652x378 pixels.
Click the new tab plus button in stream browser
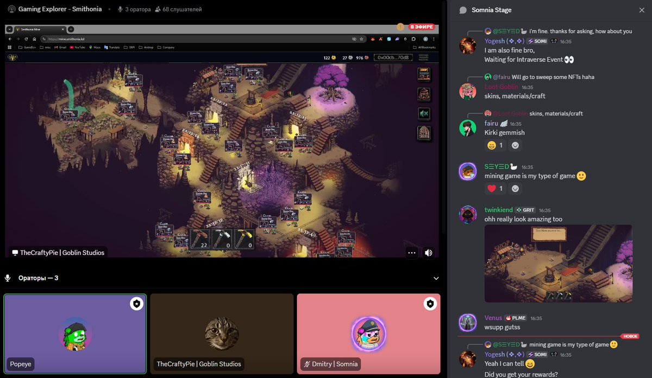(71, 29)
